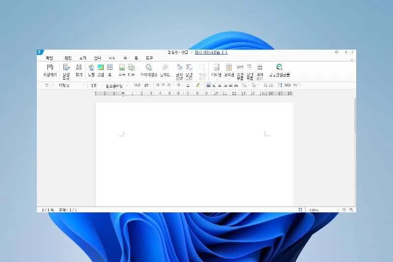Screen dimensions: 393x262
Task: Click the highlighter color button
Action: click(x=197, y=85)
